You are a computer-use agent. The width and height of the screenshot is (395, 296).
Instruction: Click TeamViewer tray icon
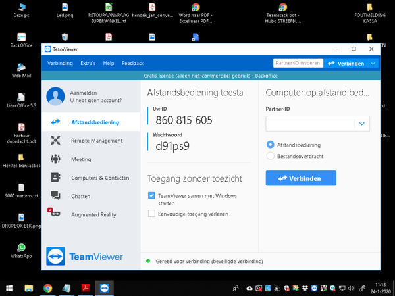[x=314, y=288]
